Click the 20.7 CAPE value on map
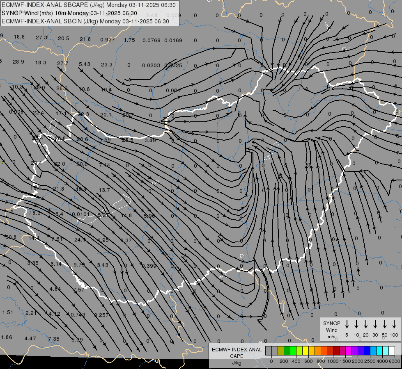The height and width of the screenshot is (369, 402). [x=128, y=115]
